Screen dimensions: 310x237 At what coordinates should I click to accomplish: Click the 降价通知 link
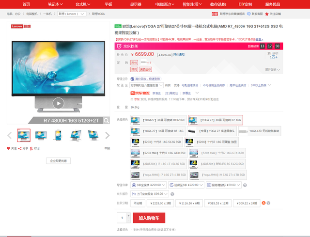pyautogui.click(x=179, y=54)
